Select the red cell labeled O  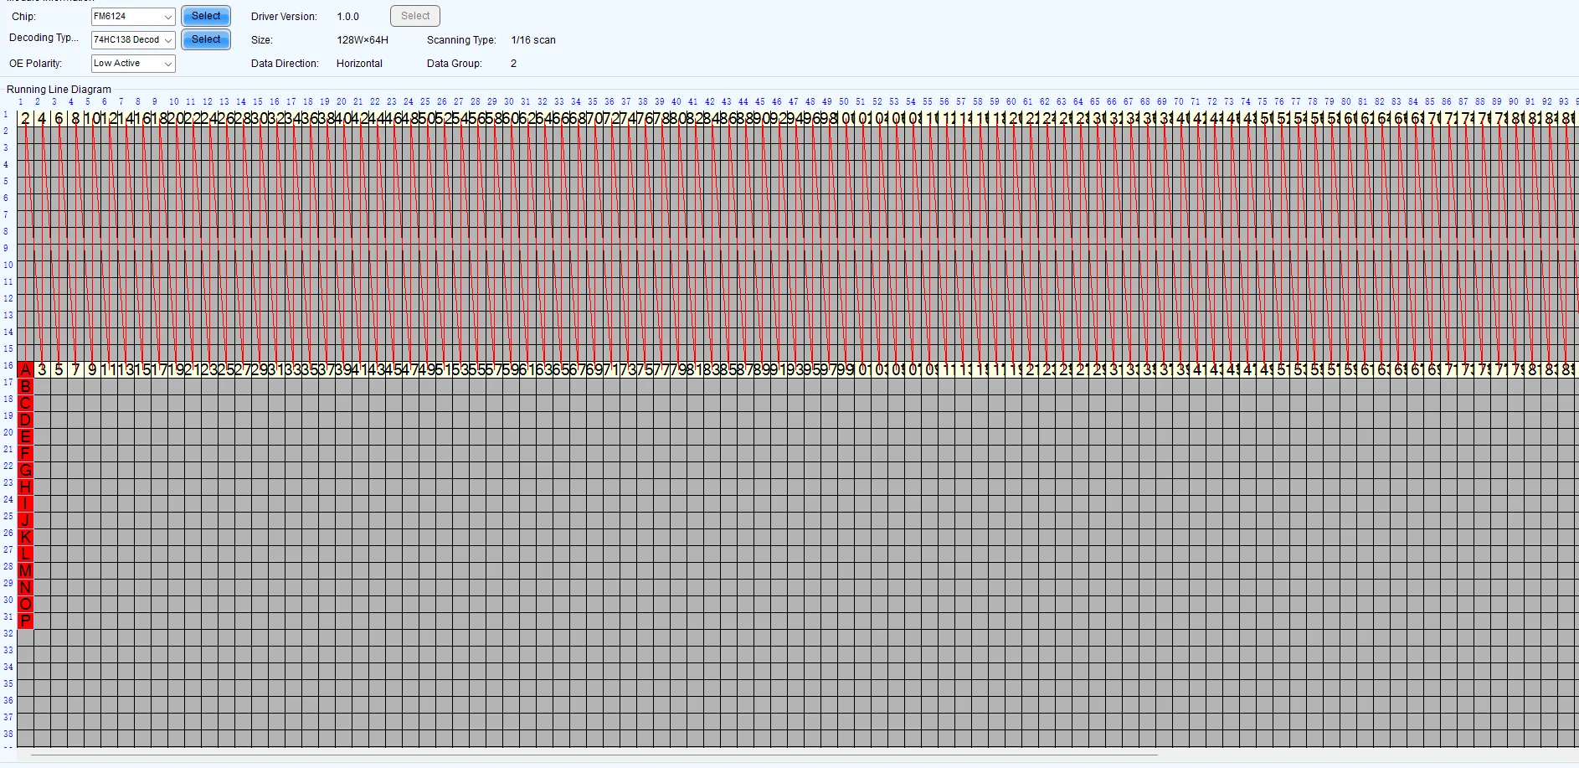(25, 604)
